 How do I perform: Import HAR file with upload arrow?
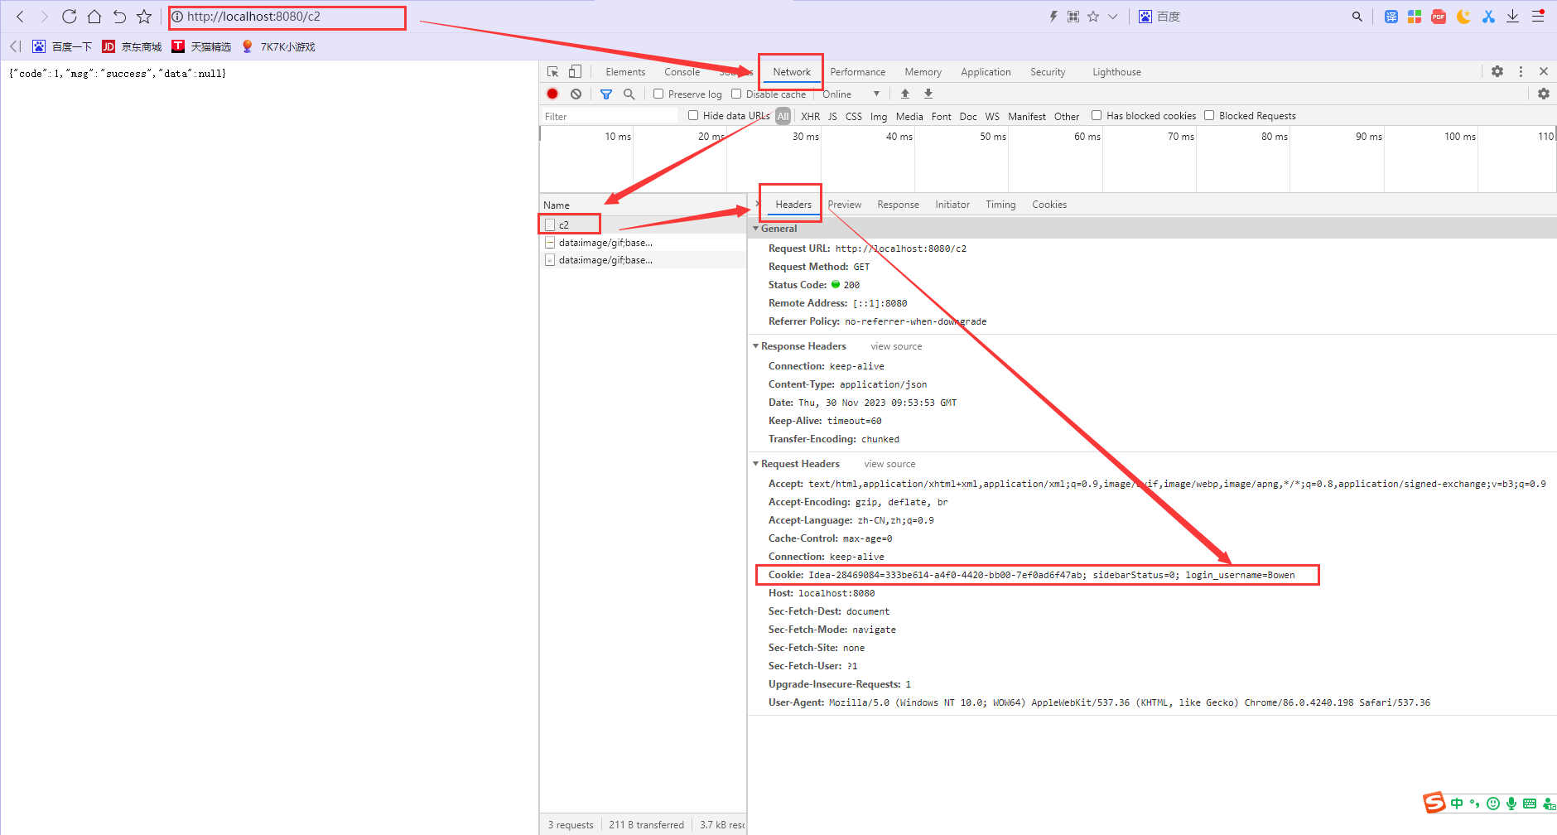(x=905, y=94)
